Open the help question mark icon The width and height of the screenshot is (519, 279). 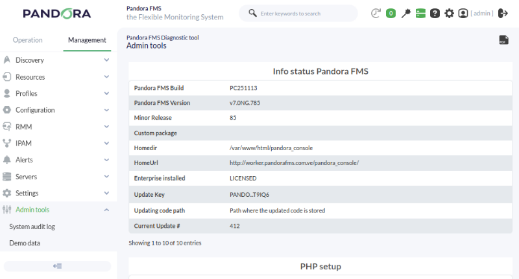point(435,13)
